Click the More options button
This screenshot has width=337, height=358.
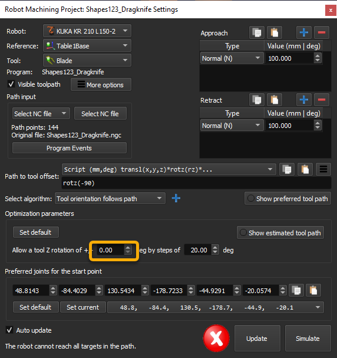point(101,85)
